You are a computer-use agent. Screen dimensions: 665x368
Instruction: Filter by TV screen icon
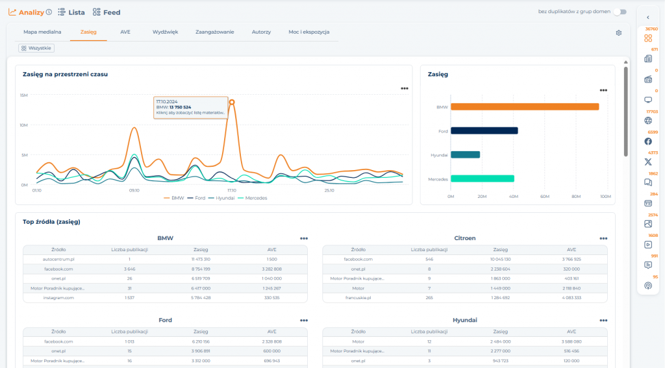(648, 100)
